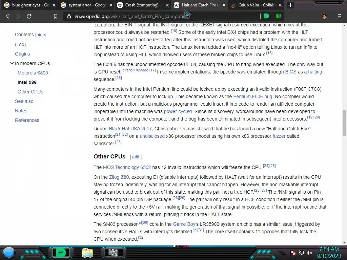This screenshot has height=260, width=347.
Task: Open the Zilog Z80 link
Action: tap(119, 177)
